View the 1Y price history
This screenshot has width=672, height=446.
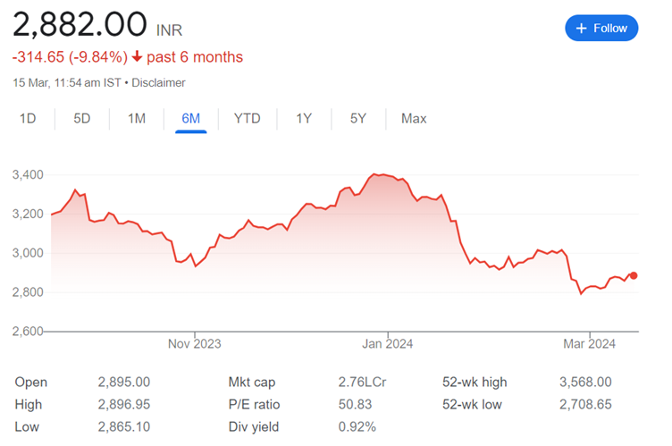click(x=304, y=118)
